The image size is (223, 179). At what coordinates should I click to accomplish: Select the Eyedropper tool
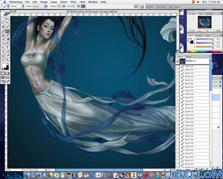7,56
